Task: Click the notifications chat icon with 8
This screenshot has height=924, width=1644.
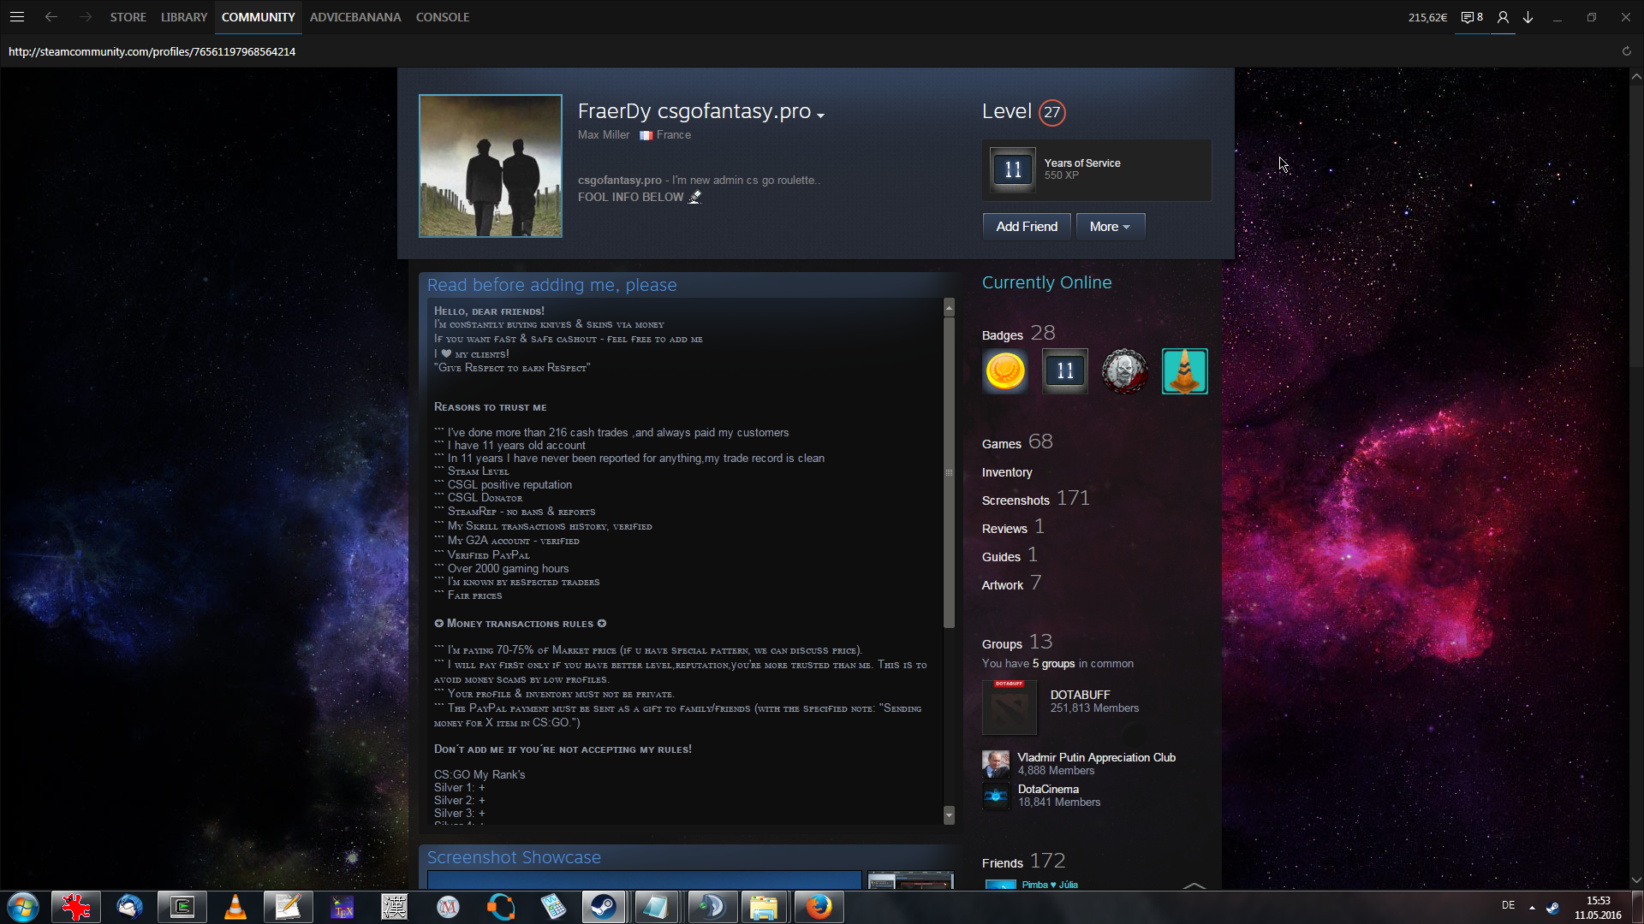Action: pyautogui.click(x=1471, y=17)
